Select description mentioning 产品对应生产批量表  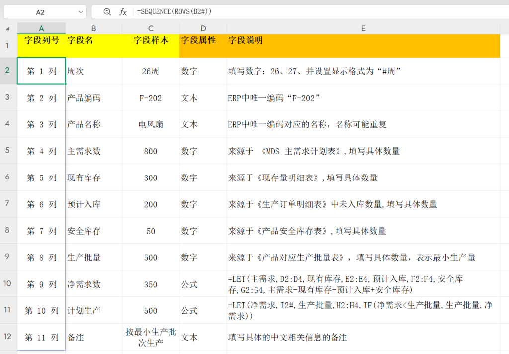click(x=363, y=257)
